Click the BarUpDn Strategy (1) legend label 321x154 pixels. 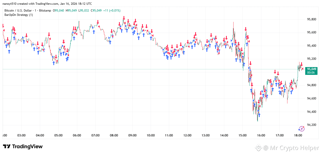click(19, 15)
